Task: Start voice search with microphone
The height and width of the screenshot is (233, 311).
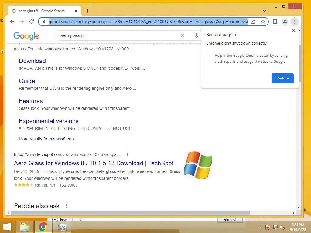Action: [197, 35]
